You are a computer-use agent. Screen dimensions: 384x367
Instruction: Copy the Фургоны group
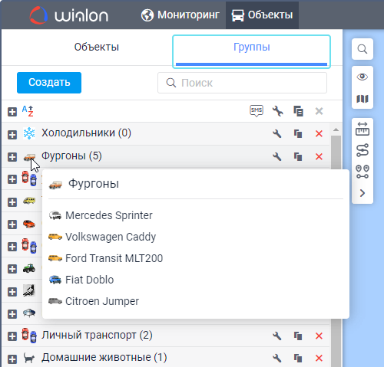(298, 156)
